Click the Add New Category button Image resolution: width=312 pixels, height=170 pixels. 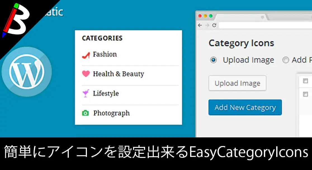(x=245, y=107)
